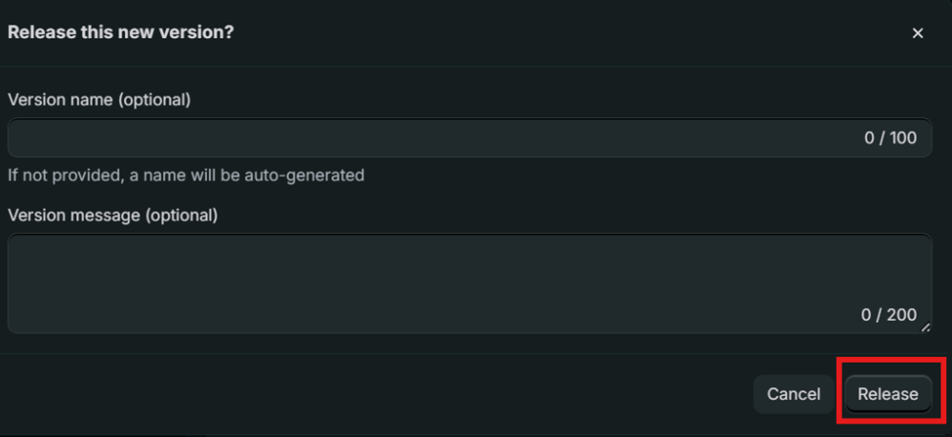
Task: Click the version name character count
Action: coord(890,139)
